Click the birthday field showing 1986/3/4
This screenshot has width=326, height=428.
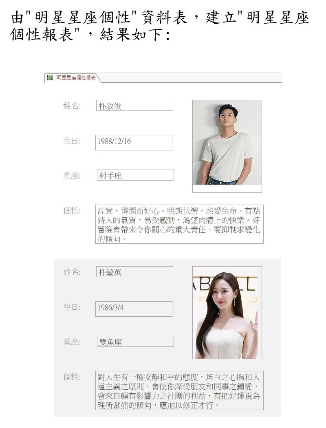[x=134, y=309]
